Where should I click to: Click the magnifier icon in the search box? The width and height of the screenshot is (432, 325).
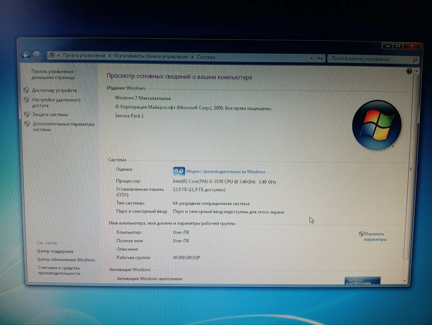[415, 60]
